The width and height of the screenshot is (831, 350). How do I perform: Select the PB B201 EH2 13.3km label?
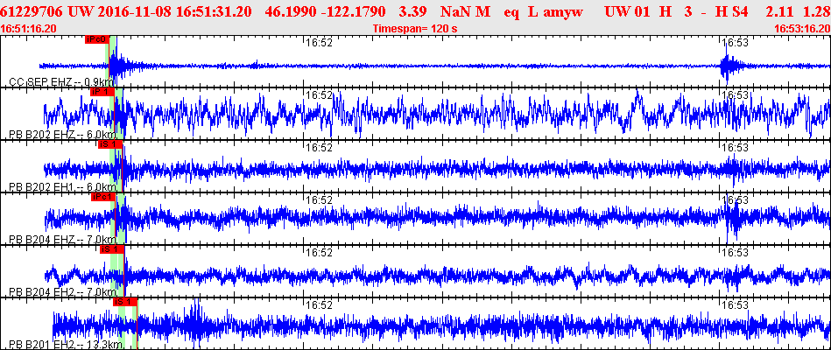64,344
